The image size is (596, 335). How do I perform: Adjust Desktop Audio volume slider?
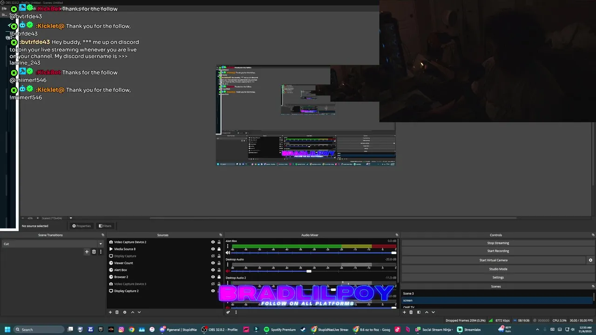point(309,271)
